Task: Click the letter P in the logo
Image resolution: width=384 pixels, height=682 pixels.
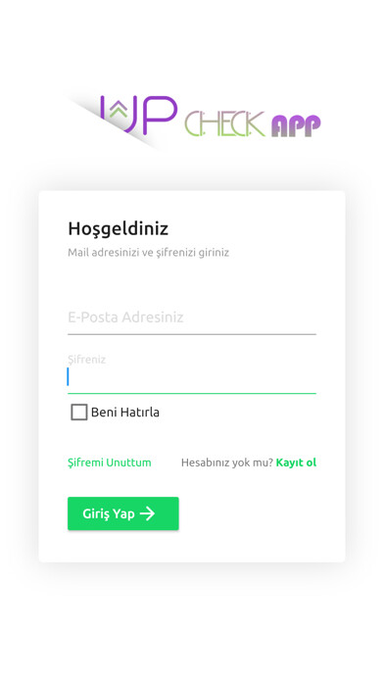Action: click(x=160, y=115)
